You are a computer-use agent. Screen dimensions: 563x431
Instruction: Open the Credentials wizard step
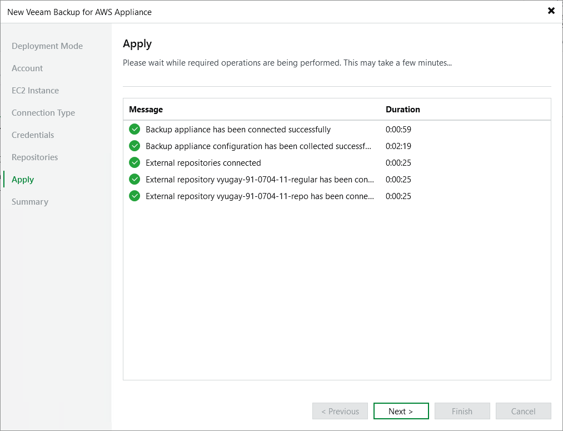pos(33,135)
